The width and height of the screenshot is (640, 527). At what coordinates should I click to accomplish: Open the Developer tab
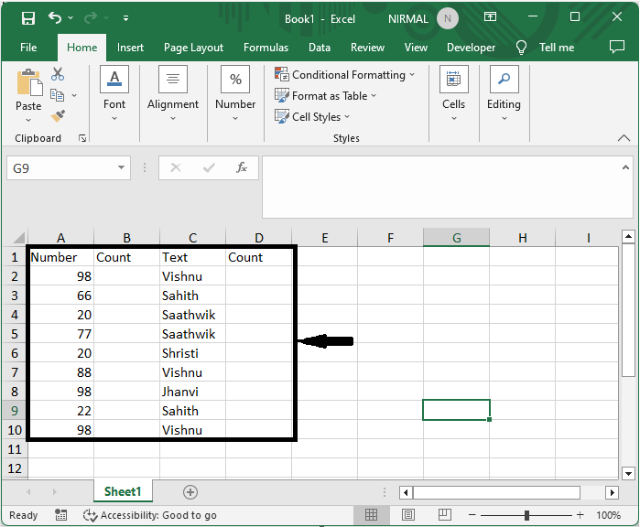point(471,48)
